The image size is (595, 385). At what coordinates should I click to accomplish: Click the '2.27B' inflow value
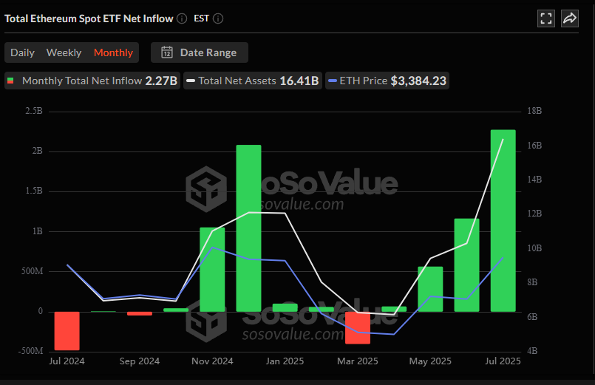tap(161, 81)
